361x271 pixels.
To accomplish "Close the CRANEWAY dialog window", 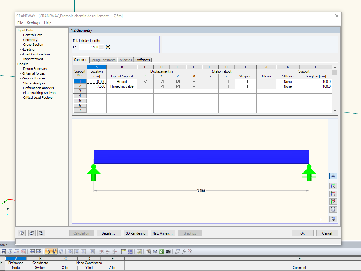I will click(x=337, y=16).
